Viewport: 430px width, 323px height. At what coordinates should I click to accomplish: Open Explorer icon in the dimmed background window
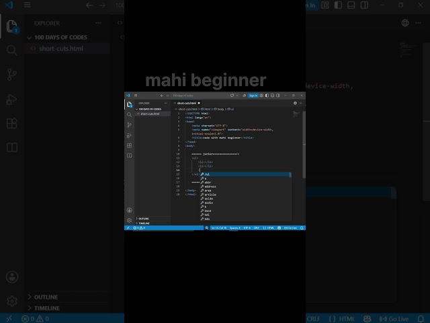[x=12, y=27]
